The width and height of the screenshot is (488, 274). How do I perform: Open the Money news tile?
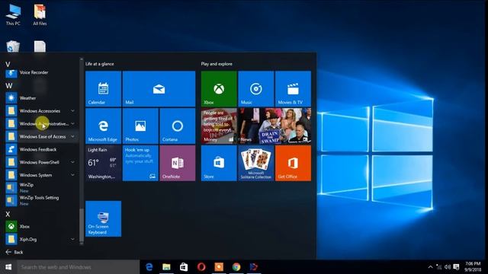pyautogui.click(x=219, y=126)
